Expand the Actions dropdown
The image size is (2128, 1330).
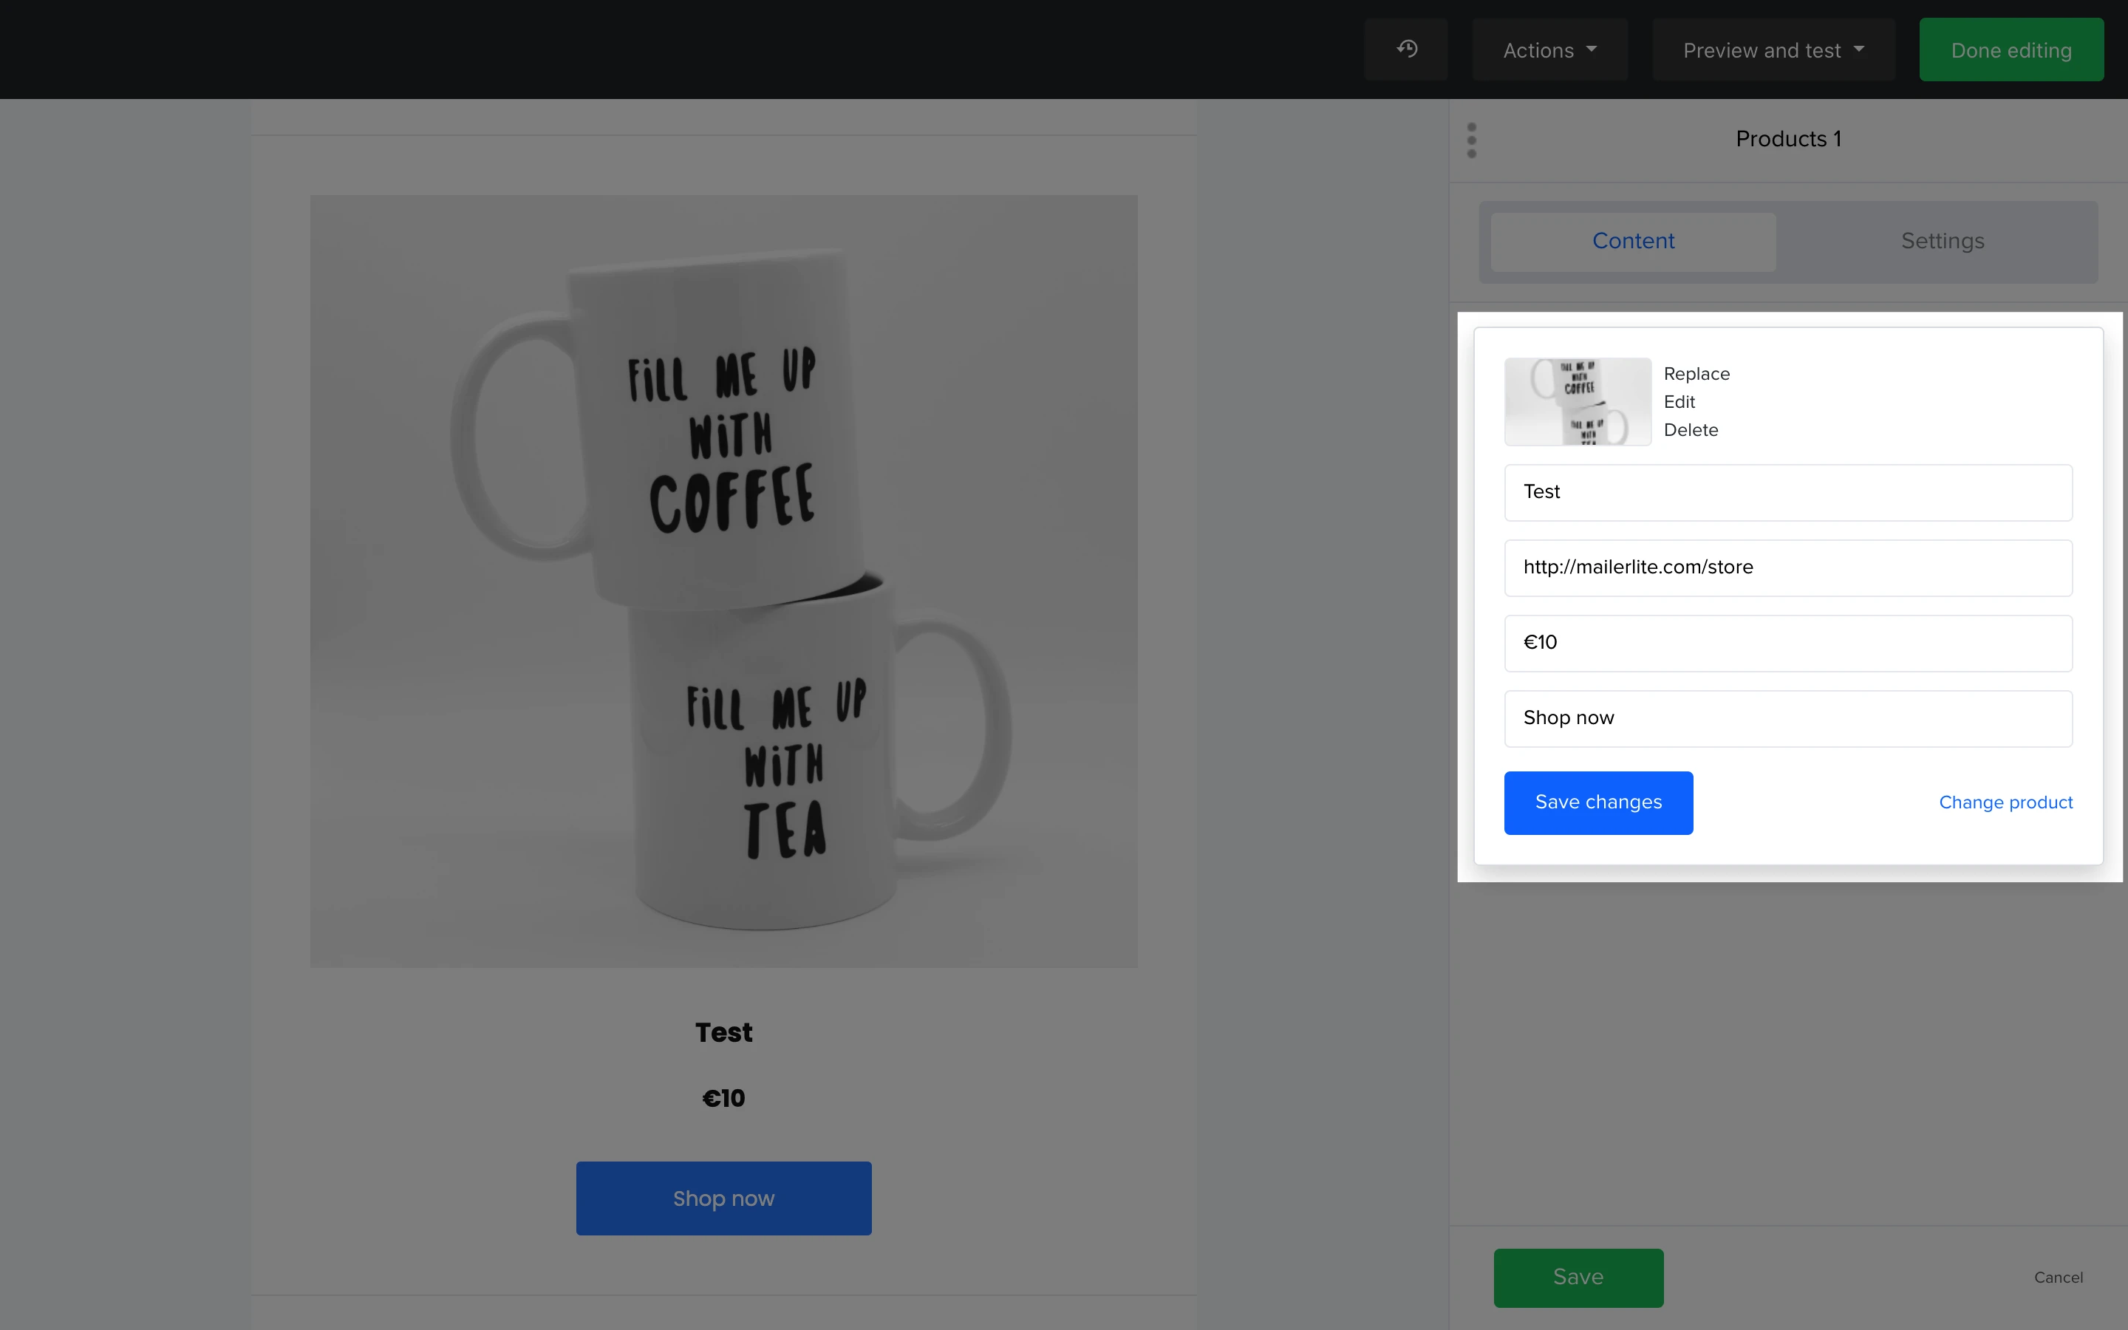click(1549, 50)
